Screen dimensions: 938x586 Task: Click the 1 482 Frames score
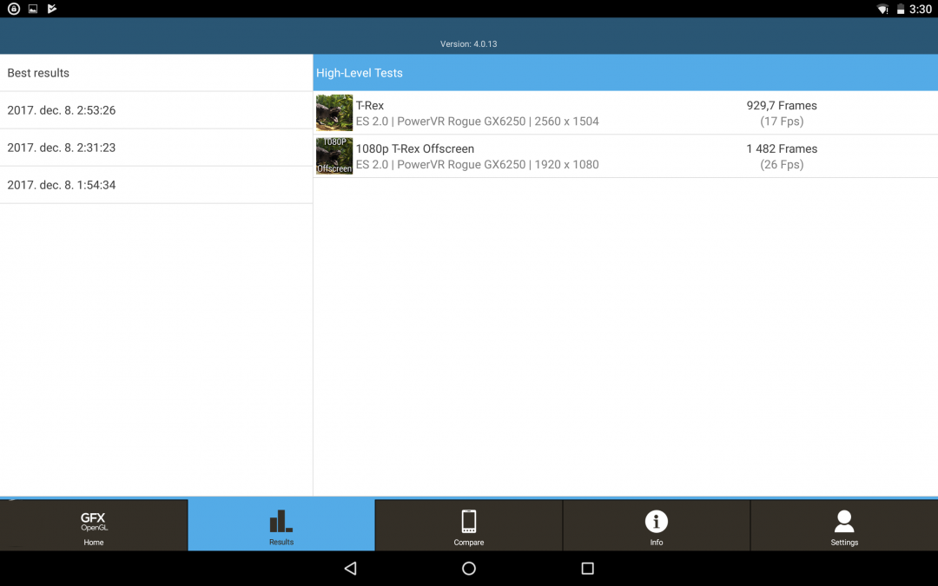(782, 149)
